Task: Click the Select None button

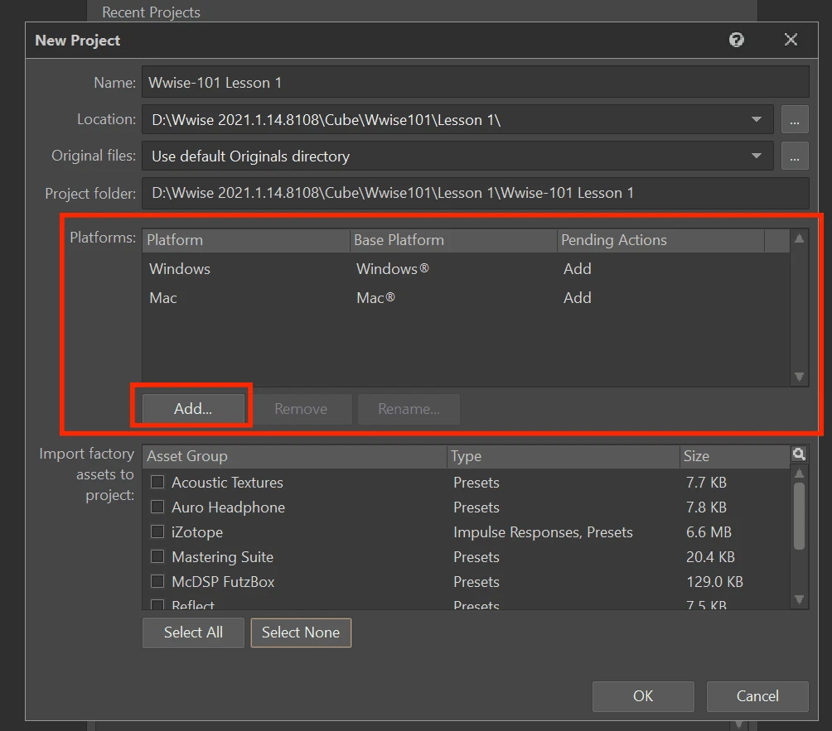Action: pos(301,632)
